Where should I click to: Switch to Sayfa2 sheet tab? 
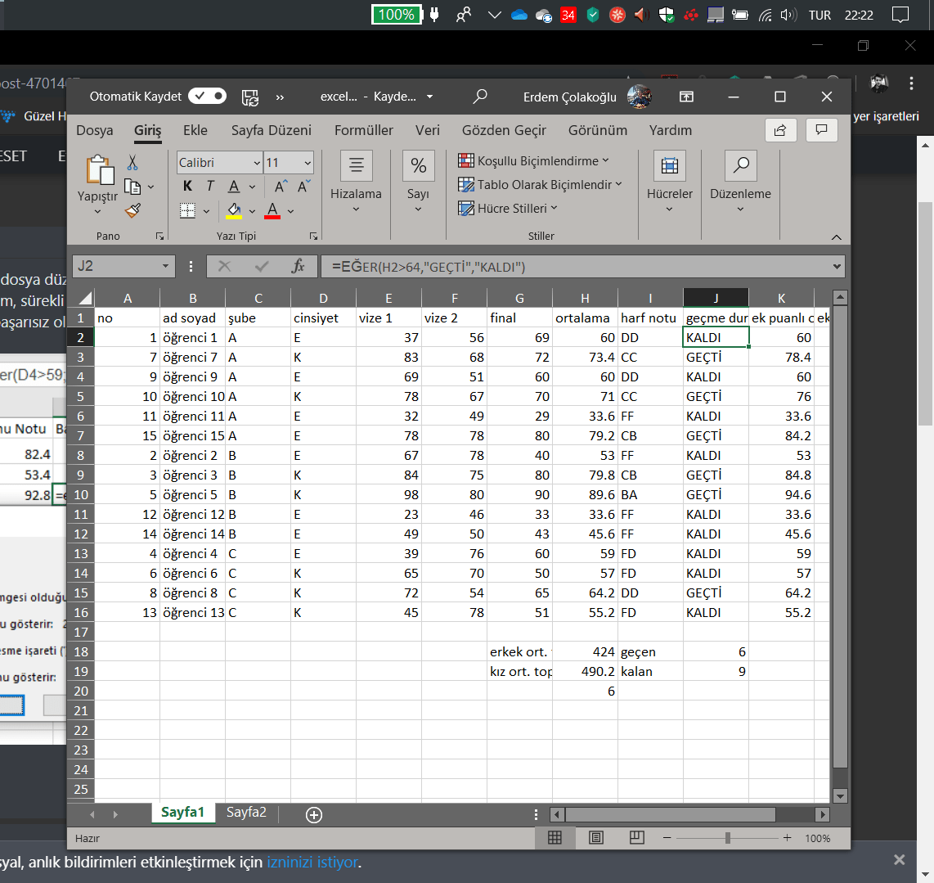[x=246, y=812]
